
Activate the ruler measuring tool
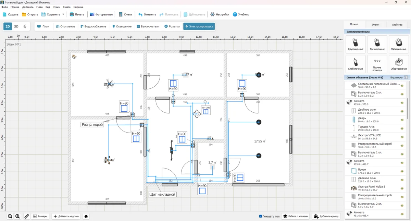[27, 216]
